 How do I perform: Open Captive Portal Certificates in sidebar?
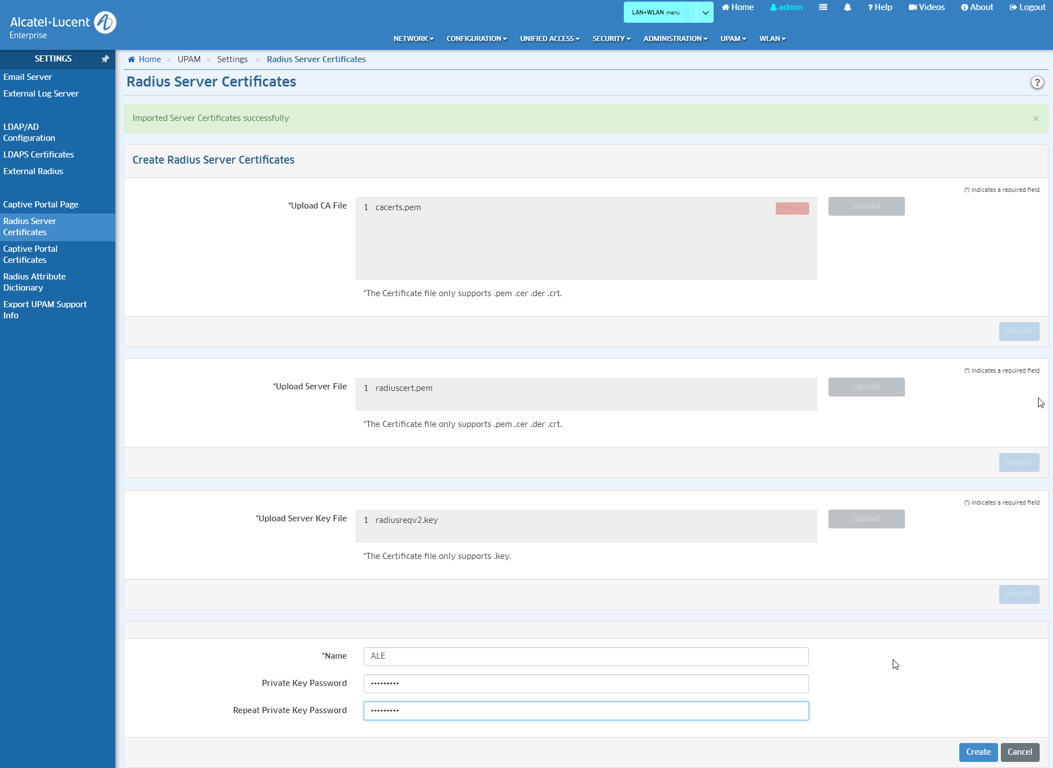(x=30, y=255)
